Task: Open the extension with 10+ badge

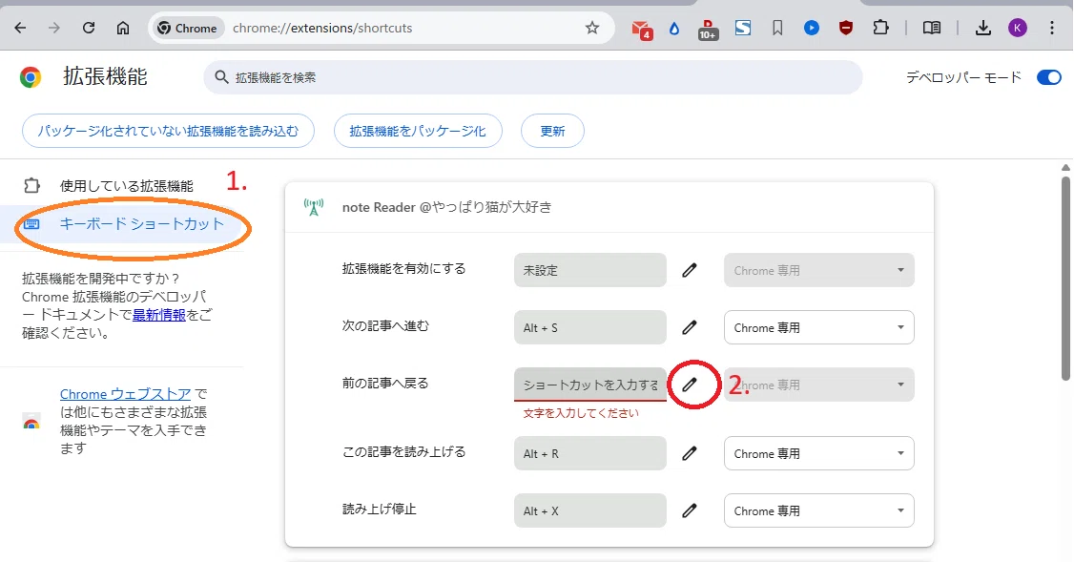Action: point(709,29)
